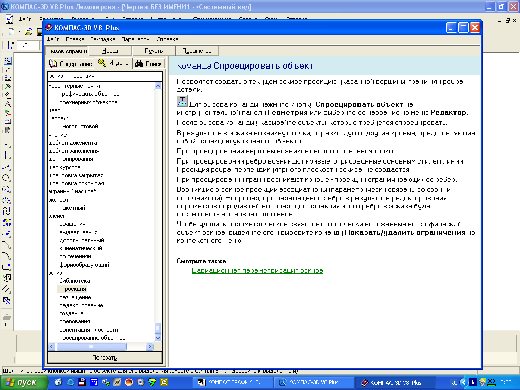
Task: Open the Закладка menu
Action: point(103,39)
